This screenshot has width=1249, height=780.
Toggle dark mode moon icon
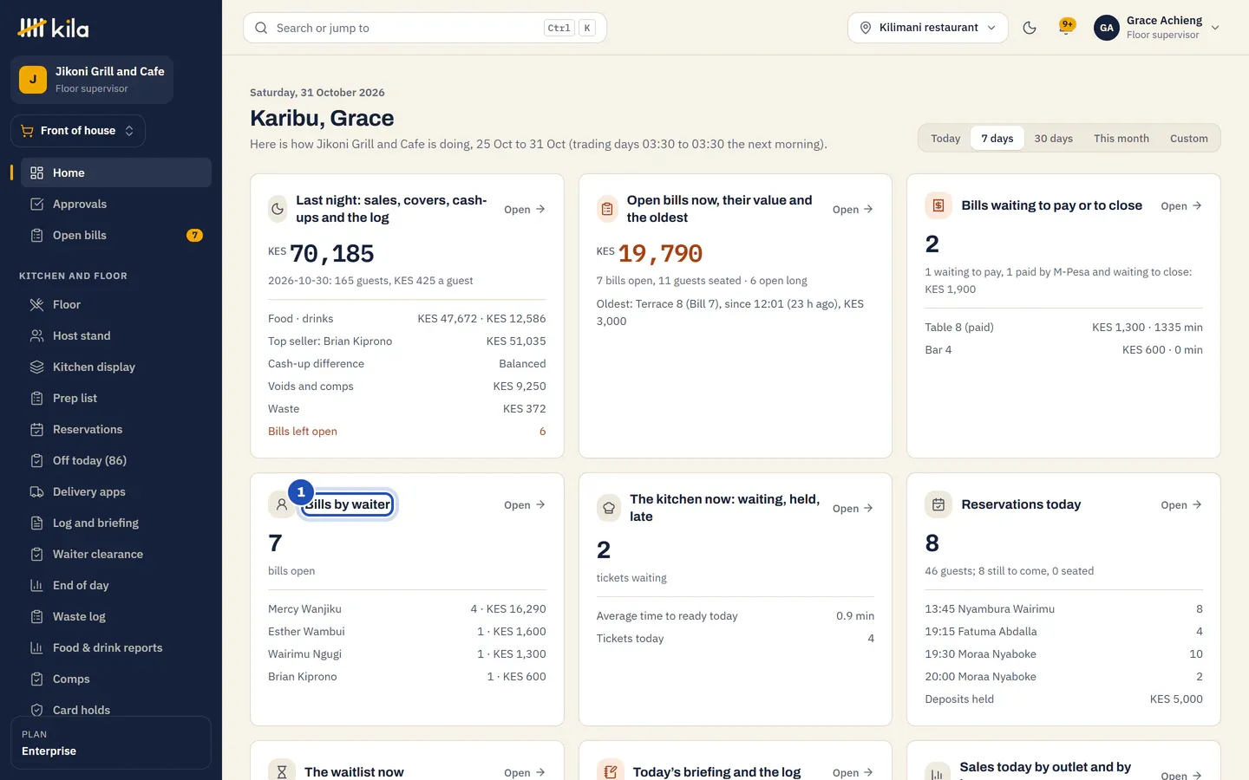point(1030,28)
